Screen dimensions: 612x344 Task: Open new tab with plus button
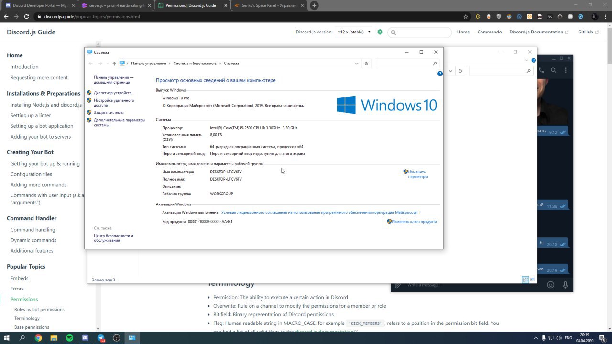point(314,5)
